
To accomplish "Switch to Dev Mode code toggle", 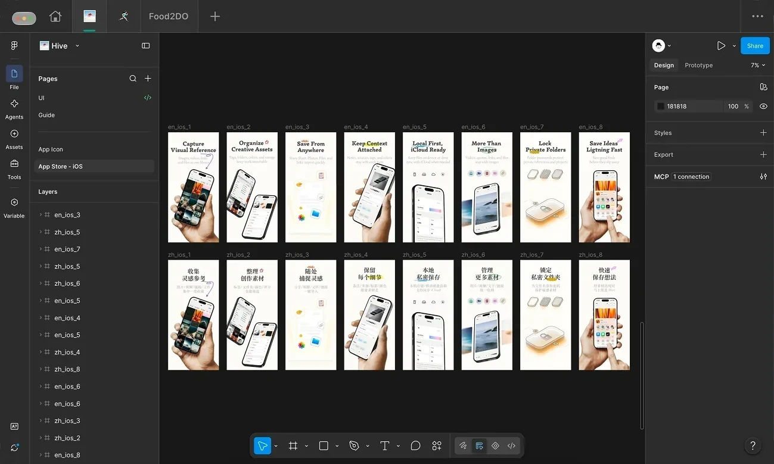I will 511,446.
